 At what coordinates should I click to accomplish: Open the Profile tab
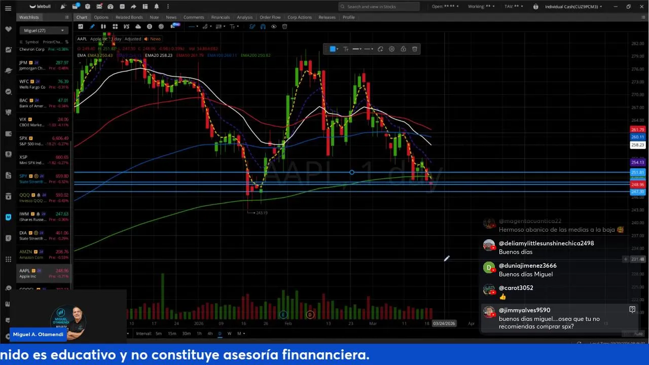(x=349, y=17)
